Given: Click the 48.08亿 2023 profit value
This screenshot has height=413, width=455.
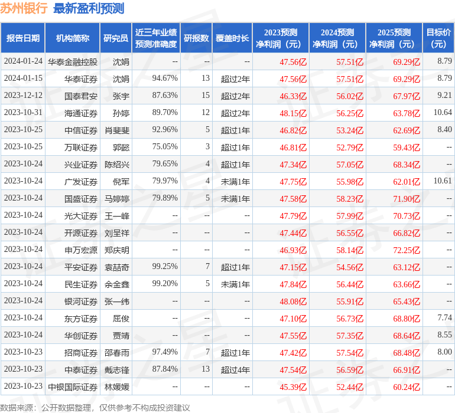Looking at the screenshot, I should [293, 301].
